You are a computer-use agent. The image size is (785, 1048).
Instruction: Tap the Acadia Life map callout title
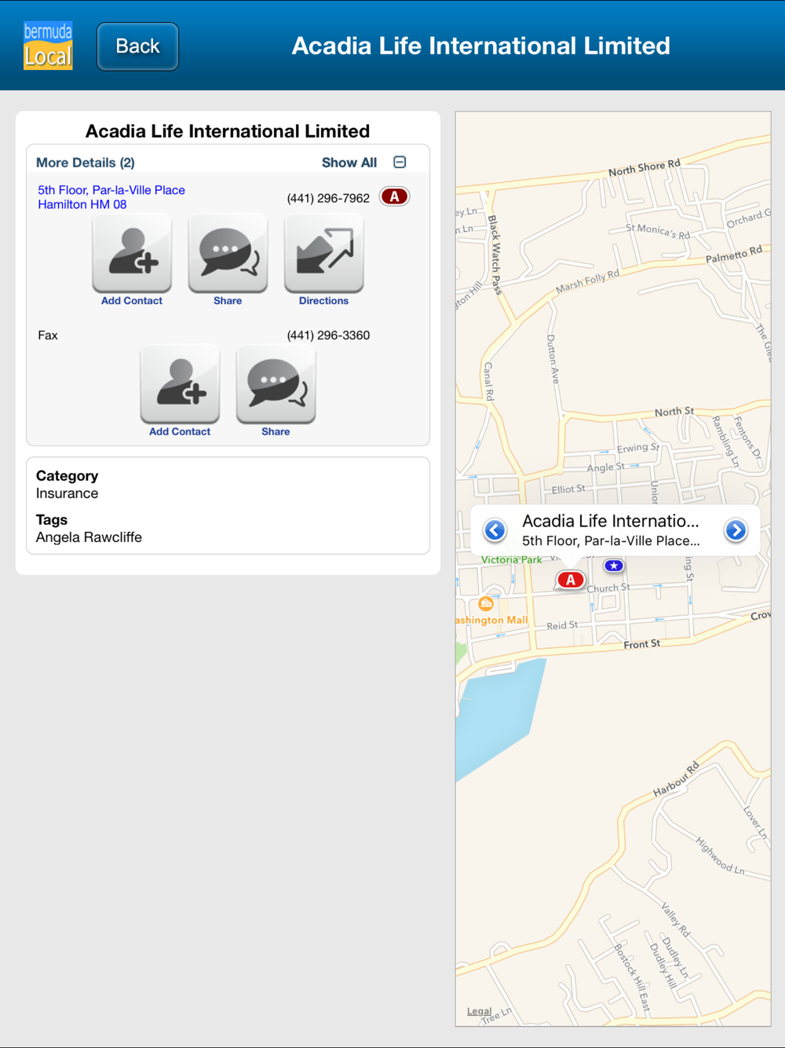click(610, 521)
